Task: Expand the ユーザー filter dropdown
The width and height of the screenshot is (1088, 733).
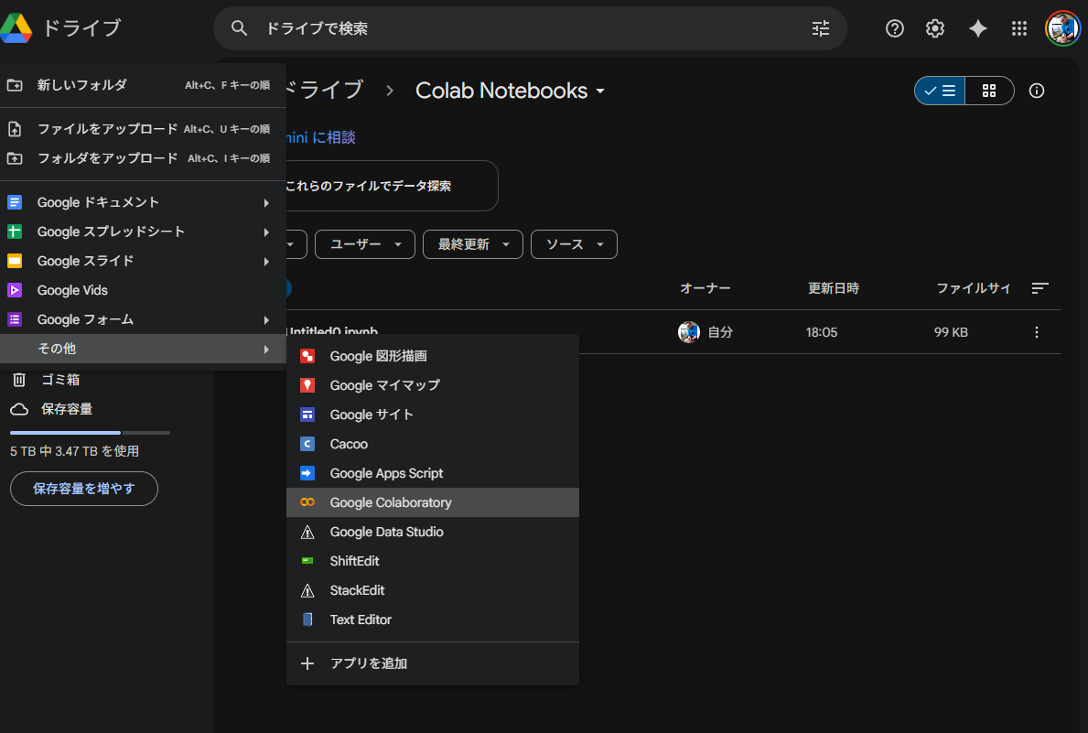Action: click(x=365, y=244)
